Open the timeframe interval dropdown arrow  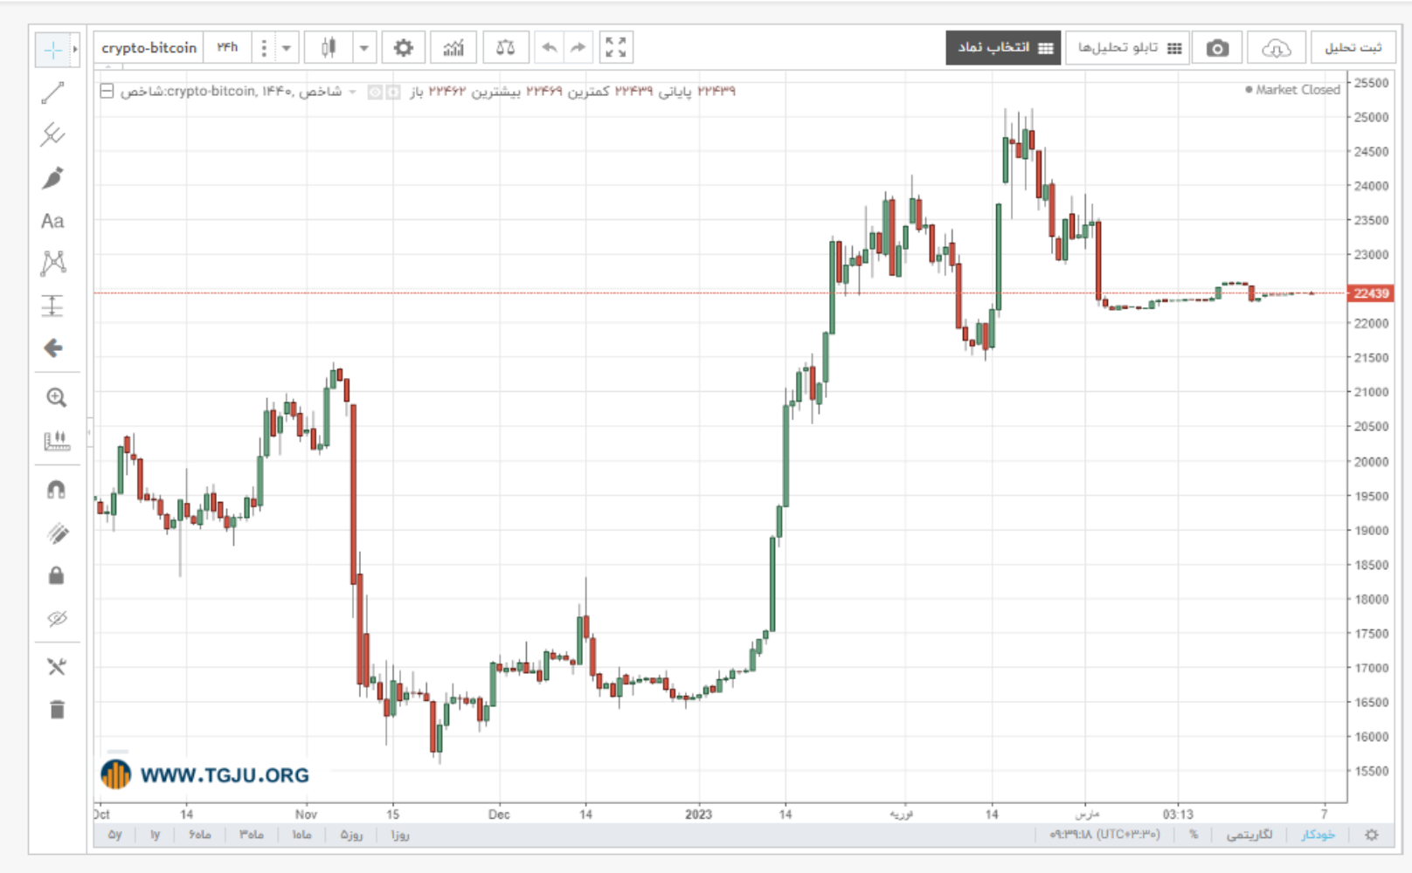[x=287, y=48]
